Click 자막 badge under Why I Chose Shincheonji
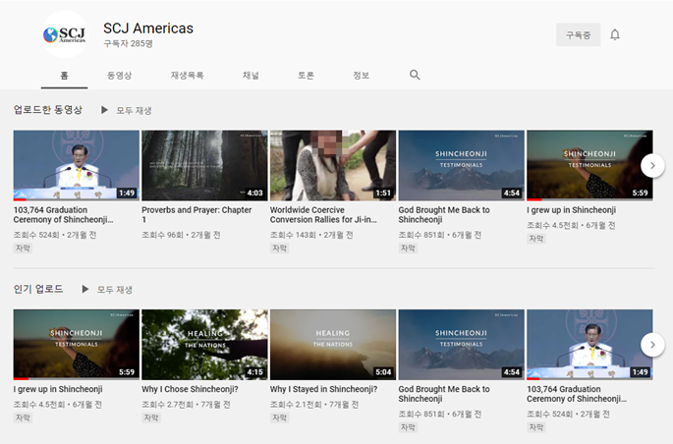The width and height of the screenshot is (673, 444). 151,417
